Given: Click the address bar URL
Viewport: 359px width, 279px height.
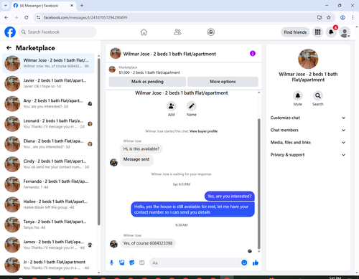Looking at the screenshot, I should click(85, 17).
